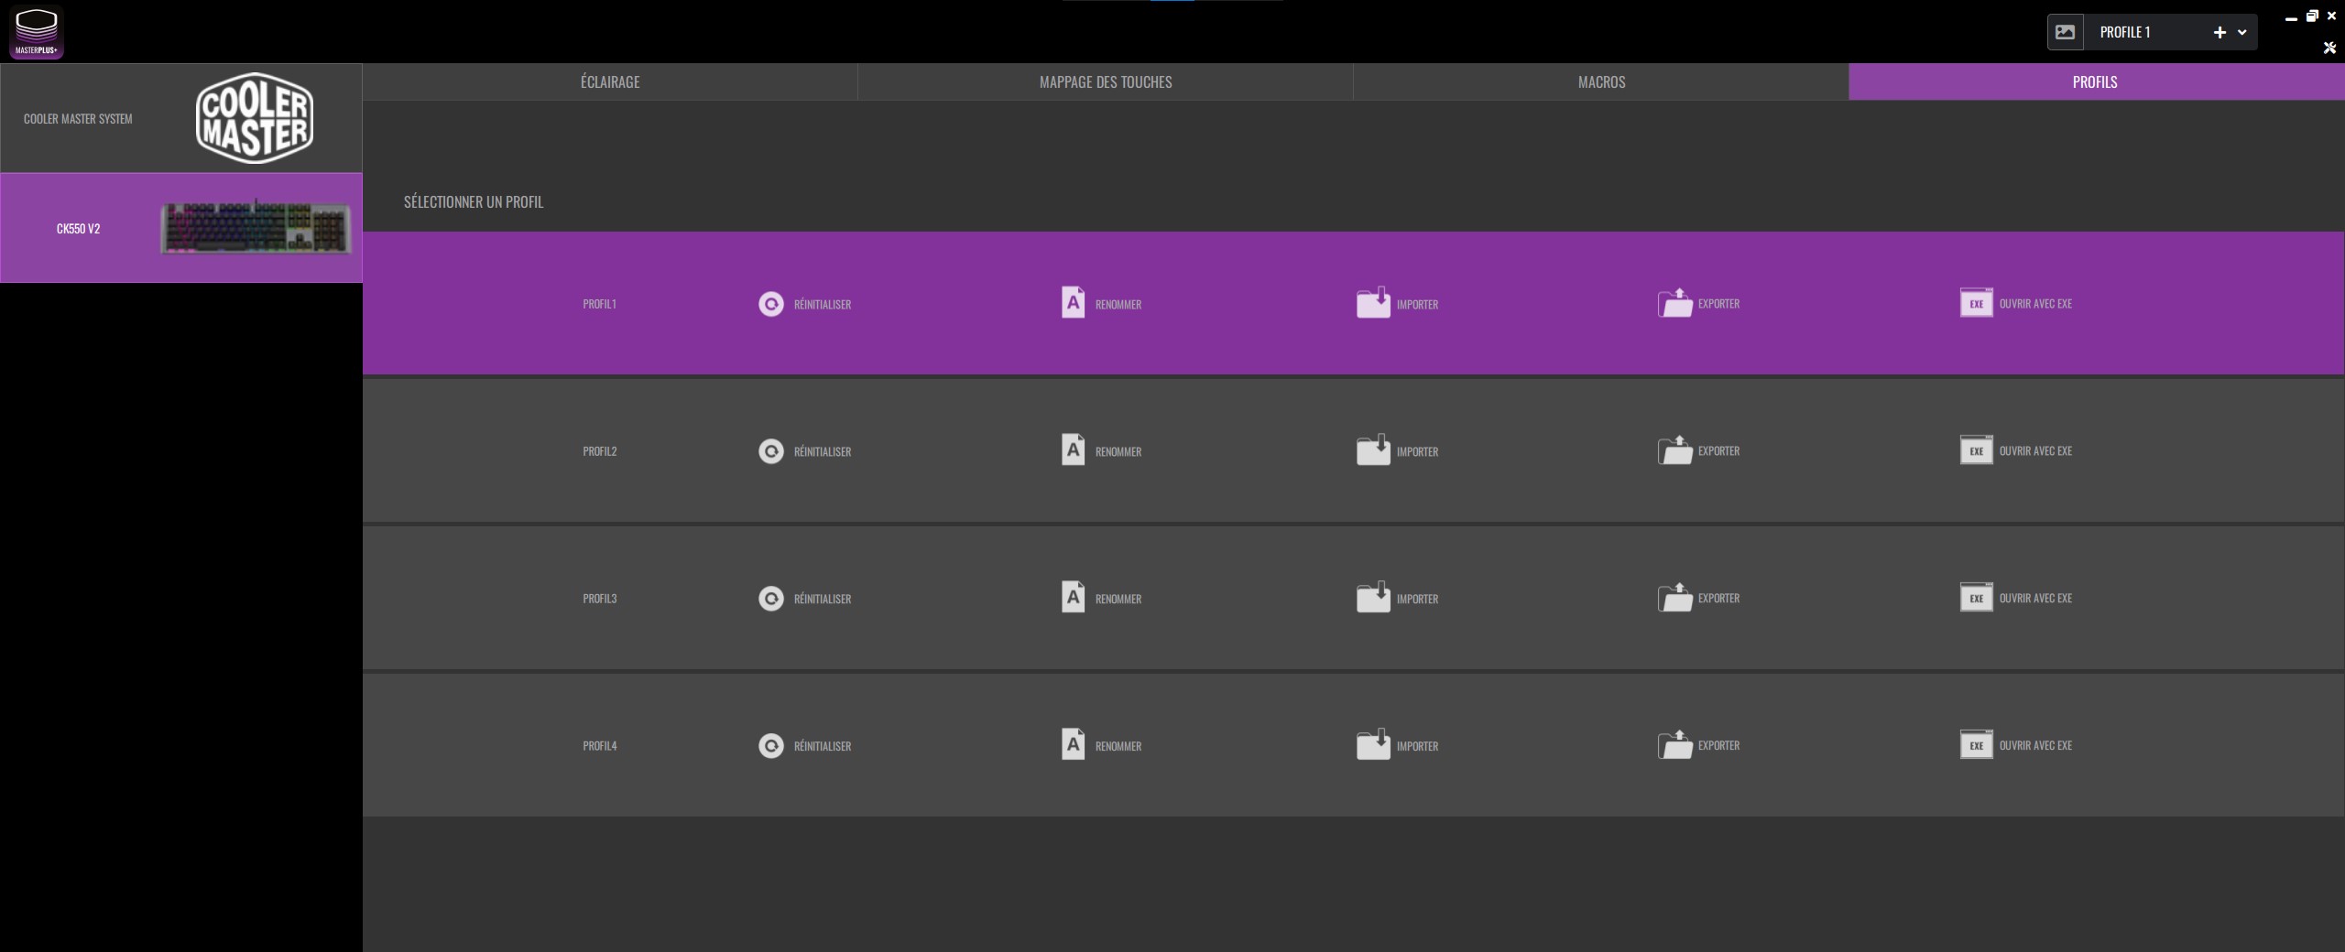The height and width of the screenshot is (952, 2345).
Task: Click the Importer folder icon for Profil3
Action: [x=1373, y=598]
